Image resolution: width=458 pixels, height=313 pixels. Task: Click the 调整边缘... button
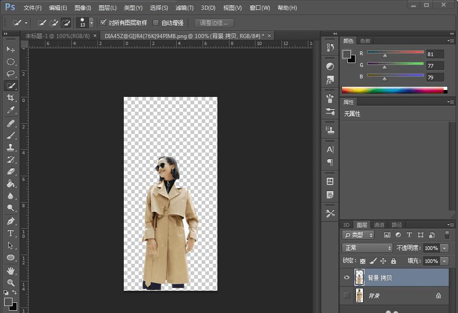coord(214,23)
